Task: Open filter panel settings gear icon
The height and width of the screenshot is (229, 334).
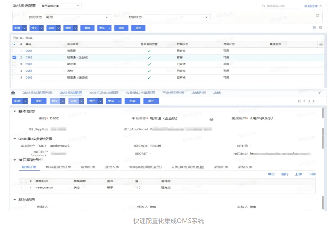Action: [318, 16]
